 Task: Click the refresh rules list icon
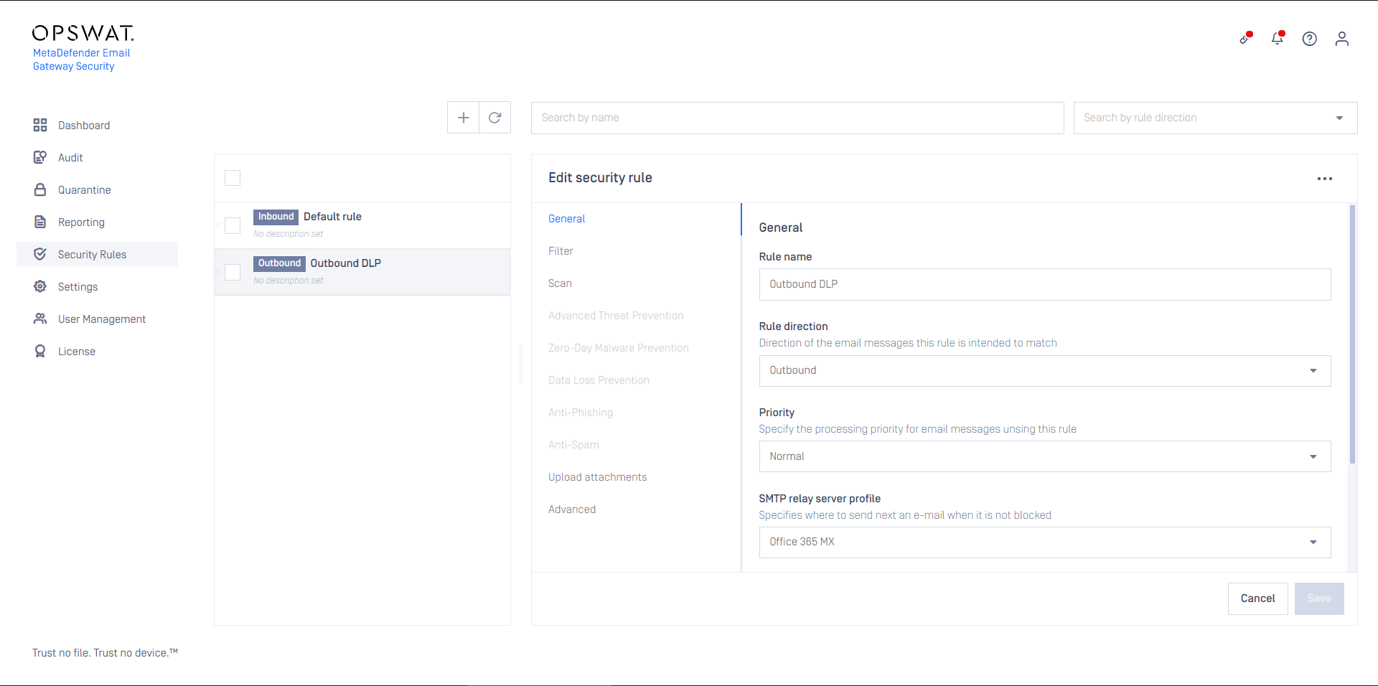click(x=495, y=118)
